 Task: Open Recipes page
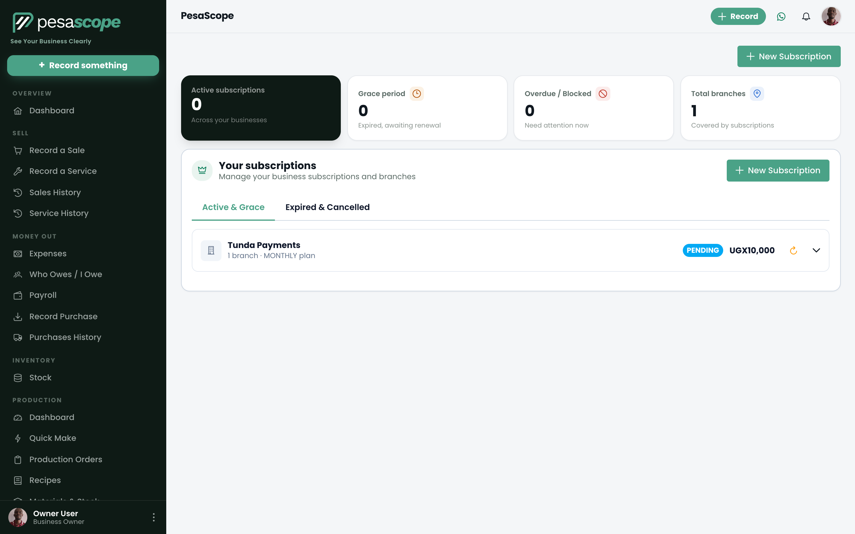click(83, 480)
